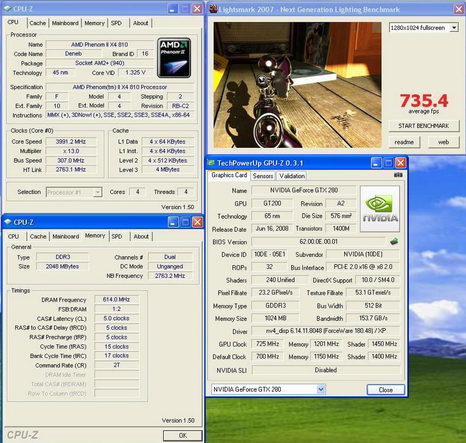Click OK button in bottom CPU-Z

point(182,435)
